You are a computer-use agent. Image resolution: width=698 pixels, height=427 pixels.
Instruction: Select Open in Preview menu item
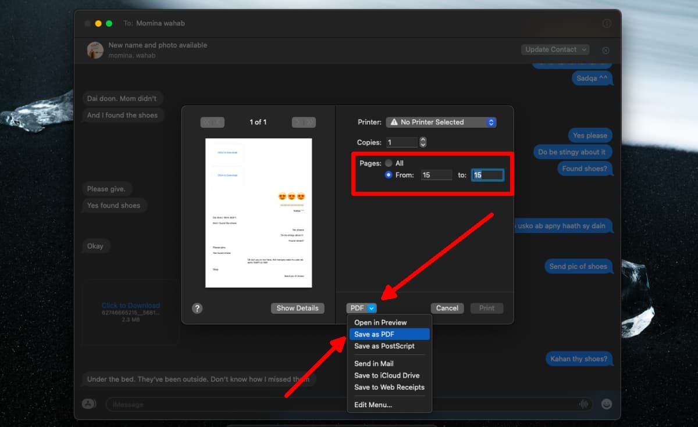pyautogui.click(x=380, y=322)
